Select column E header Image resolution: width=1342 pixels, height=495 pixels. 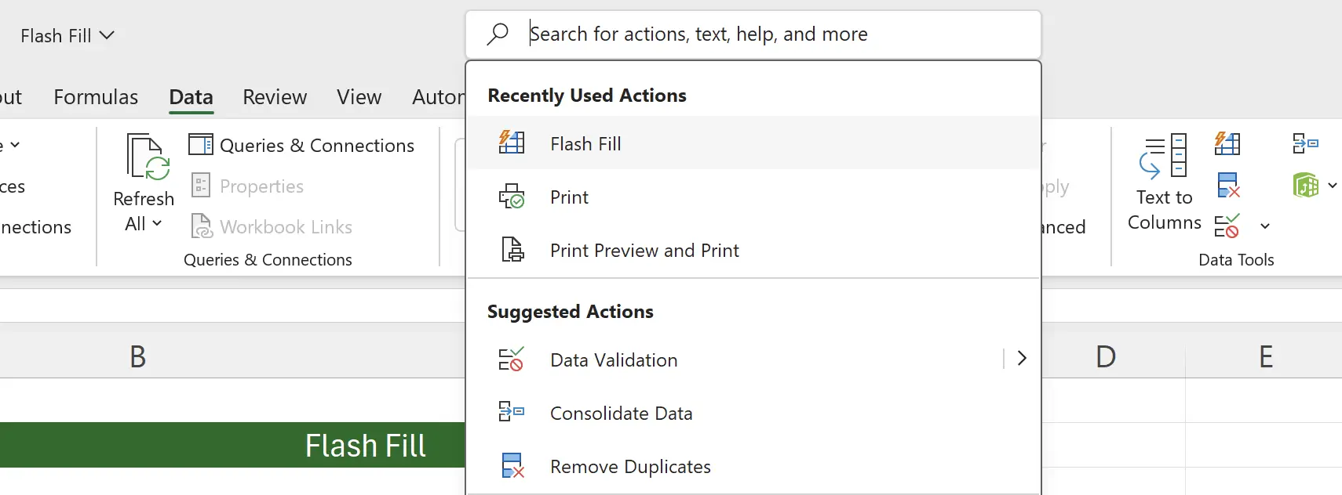pyautogui.click(x=1264, y=356)
